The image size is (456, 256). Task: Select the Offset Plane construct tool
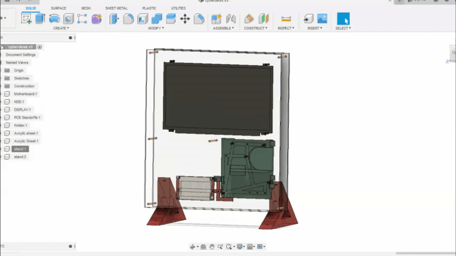click(249, 19)
